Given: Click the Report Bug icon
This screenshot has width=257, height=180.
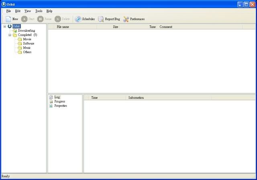Looking at the screenshot, I should pos(101,19).
